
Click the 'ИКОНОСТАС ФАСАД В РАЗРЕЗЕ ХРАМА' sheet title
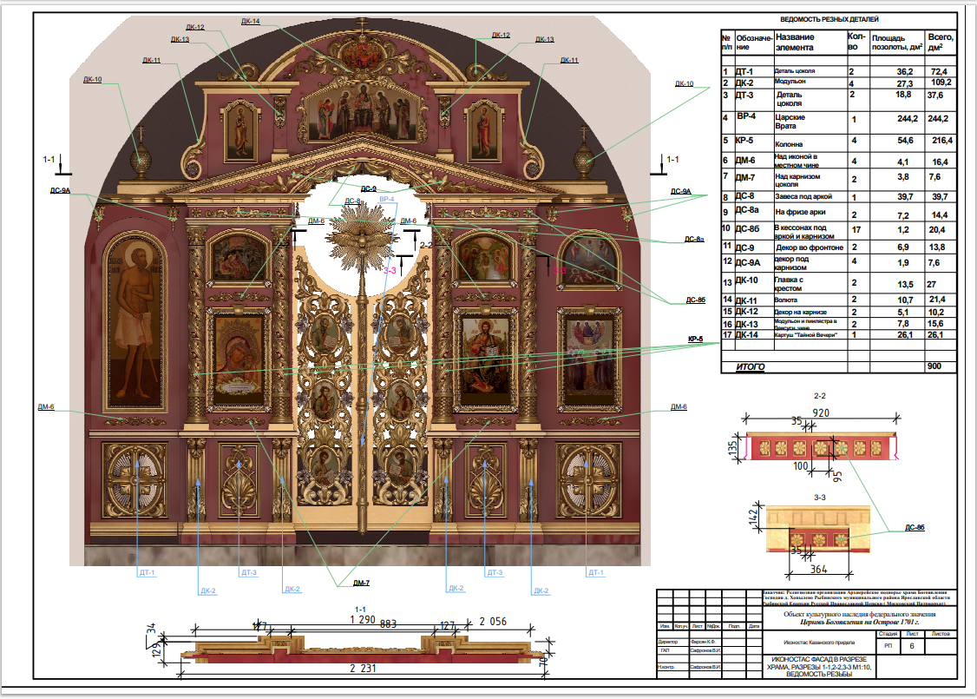pyautogui.click(x=819, y=667)
